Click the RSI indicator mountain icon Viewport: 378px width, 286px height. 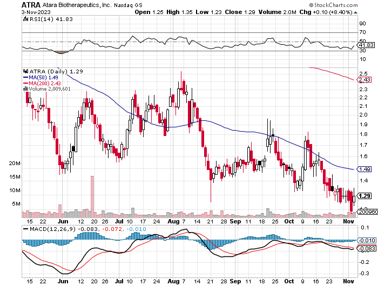pyautogui.click(x=24, y=19)
